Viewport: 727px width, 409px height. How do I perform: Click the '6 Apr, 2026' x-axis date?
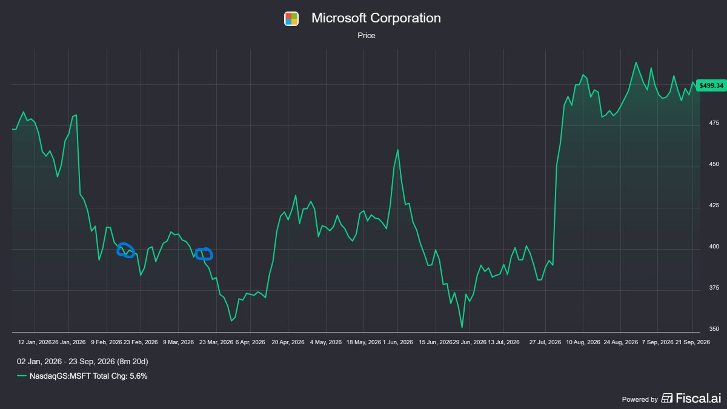[x=250, y=342]
